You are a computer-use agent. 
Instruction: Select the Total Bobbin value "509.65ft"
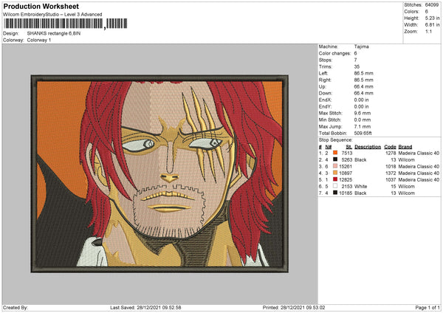tap(363, 133)
